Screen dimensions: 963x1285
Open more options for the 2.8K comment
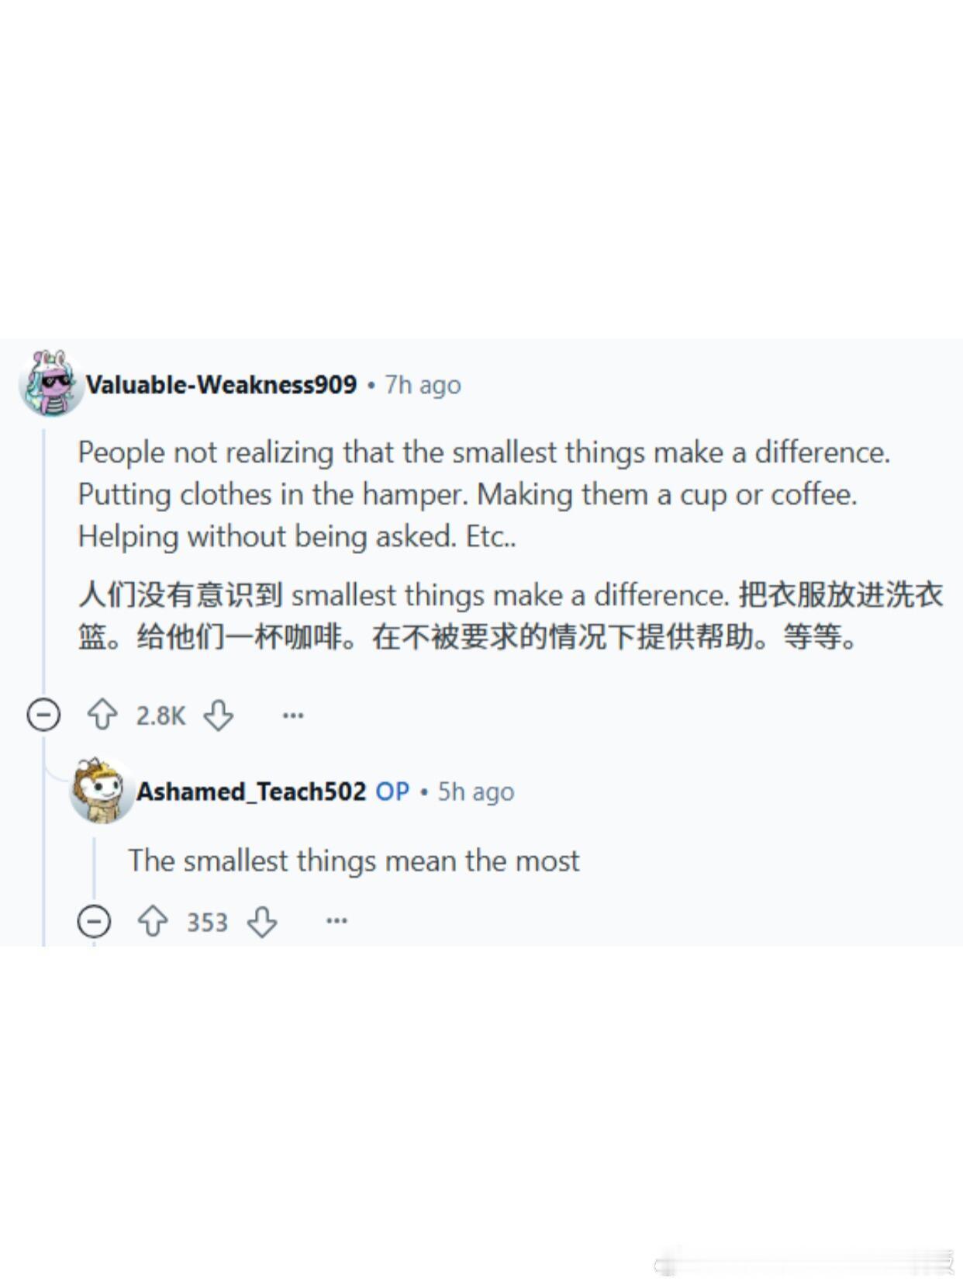293,715
